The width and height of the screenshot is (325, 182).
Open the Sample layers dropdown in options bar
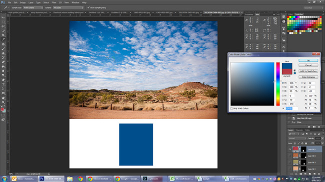[68, 7]
